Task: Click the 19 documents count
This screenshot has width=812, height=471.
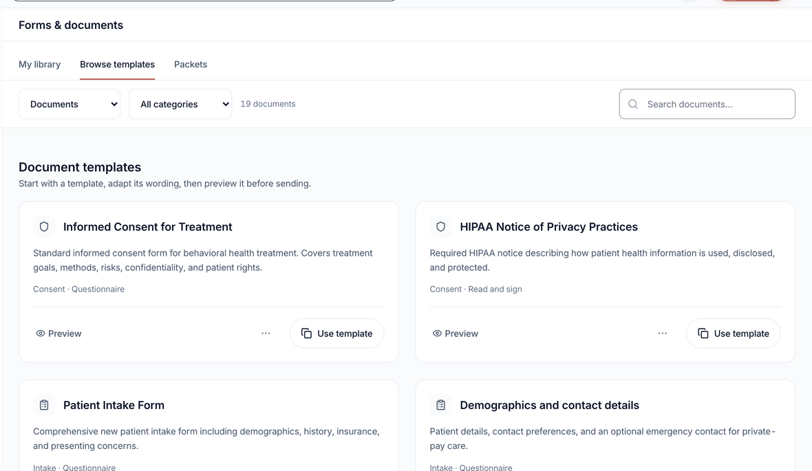Action: point(268,104)
